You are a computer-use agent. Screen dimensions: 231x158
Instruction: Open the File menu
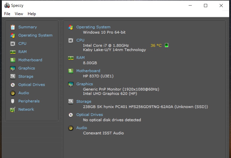point(7,14)
